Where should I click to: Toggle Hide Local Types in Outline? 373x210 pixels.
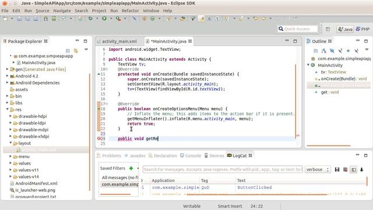(x=356, y=51)
